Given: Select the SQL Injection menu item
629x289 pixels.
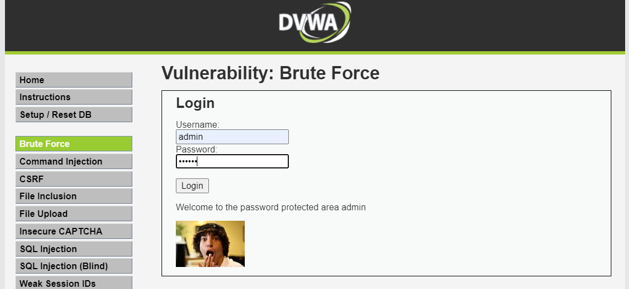Looking at the screenshot, I should pyautogui.click(x=74, y=249).
